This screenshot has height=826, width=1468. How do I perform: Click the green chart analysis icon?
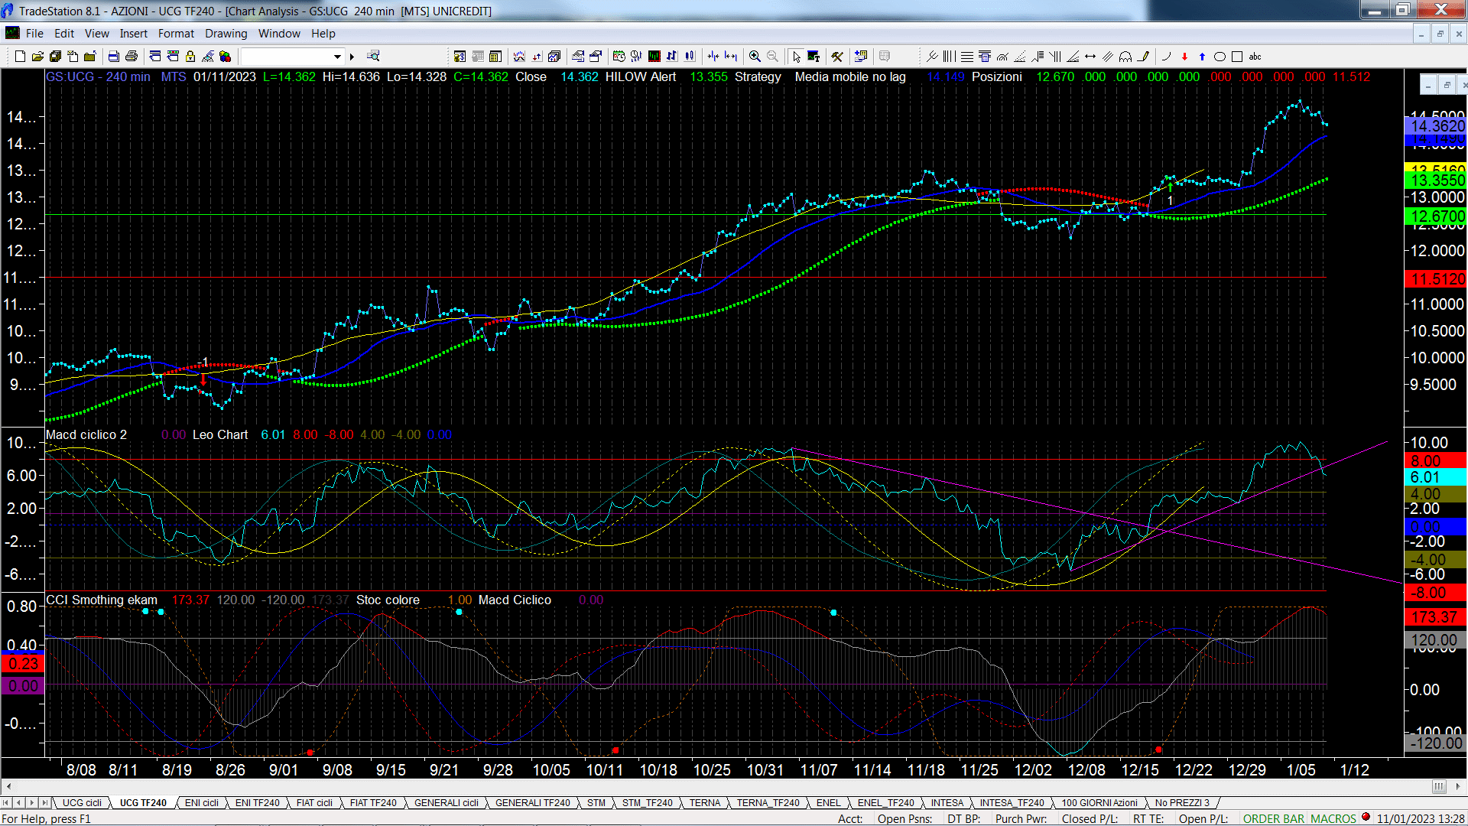pyautogui.click(x=654, y=56)
